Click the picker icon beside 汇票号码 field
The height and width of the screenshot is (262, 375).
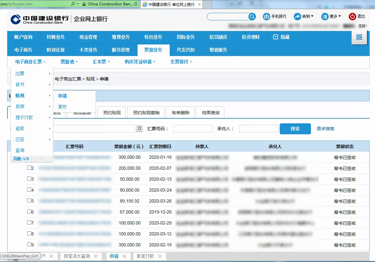coord(139,129)
